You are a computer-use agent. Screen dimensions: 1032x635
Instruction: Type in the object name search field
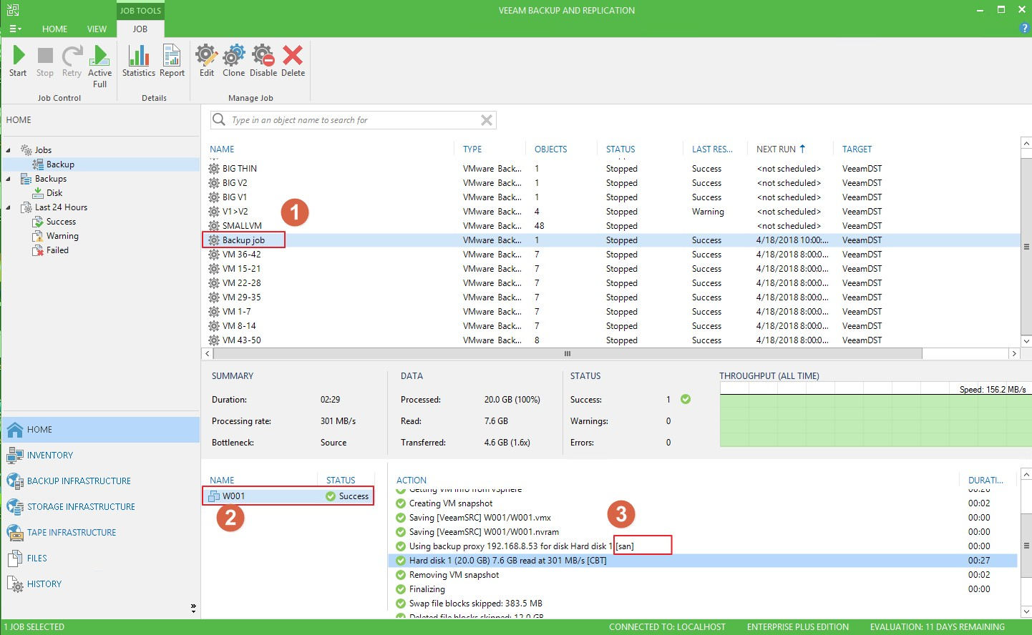coord(351,120)
